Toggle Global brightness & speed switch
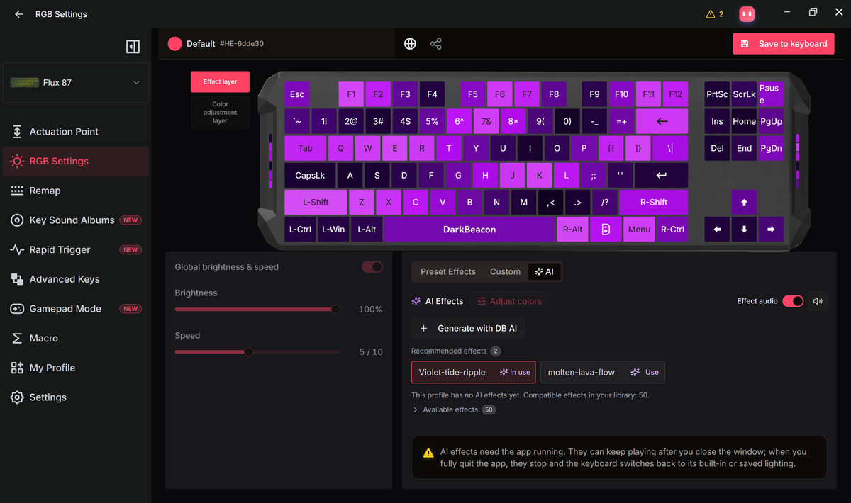The width and height of the screenshot is (851, 503). (372, 267)
